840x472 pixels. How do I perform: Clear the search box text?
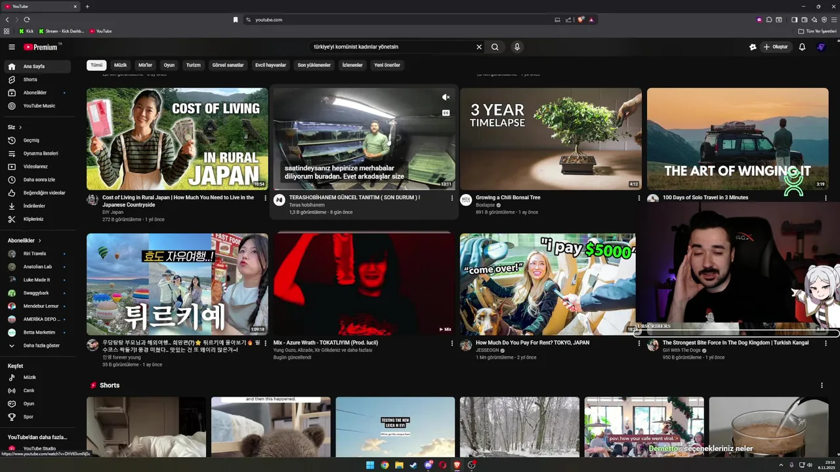479,47
